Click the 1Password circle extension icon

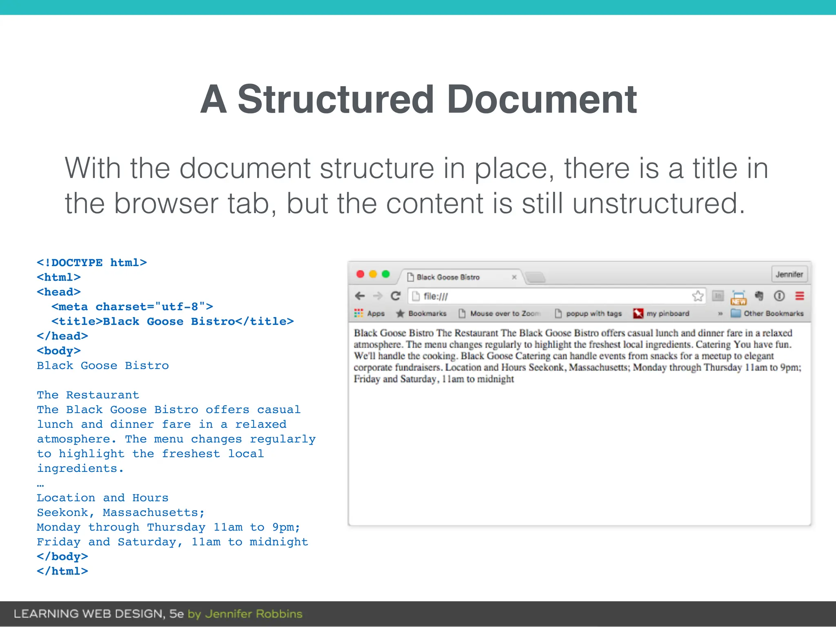pyautogui.click(x=779, y=296)
